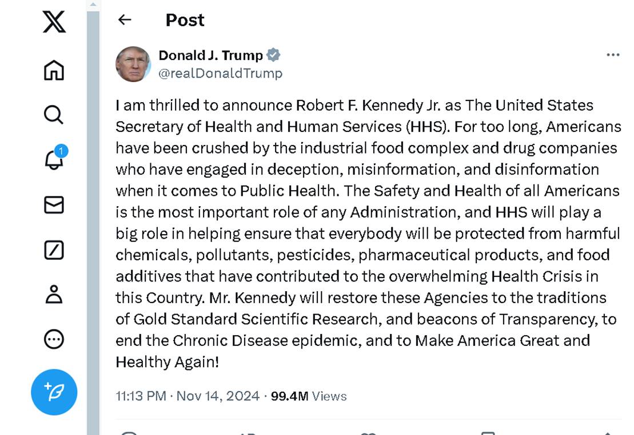This screenshot has width=634, height=435.
Task: Click the scrollbar's up arrow
Action: [x=93, y=3]
